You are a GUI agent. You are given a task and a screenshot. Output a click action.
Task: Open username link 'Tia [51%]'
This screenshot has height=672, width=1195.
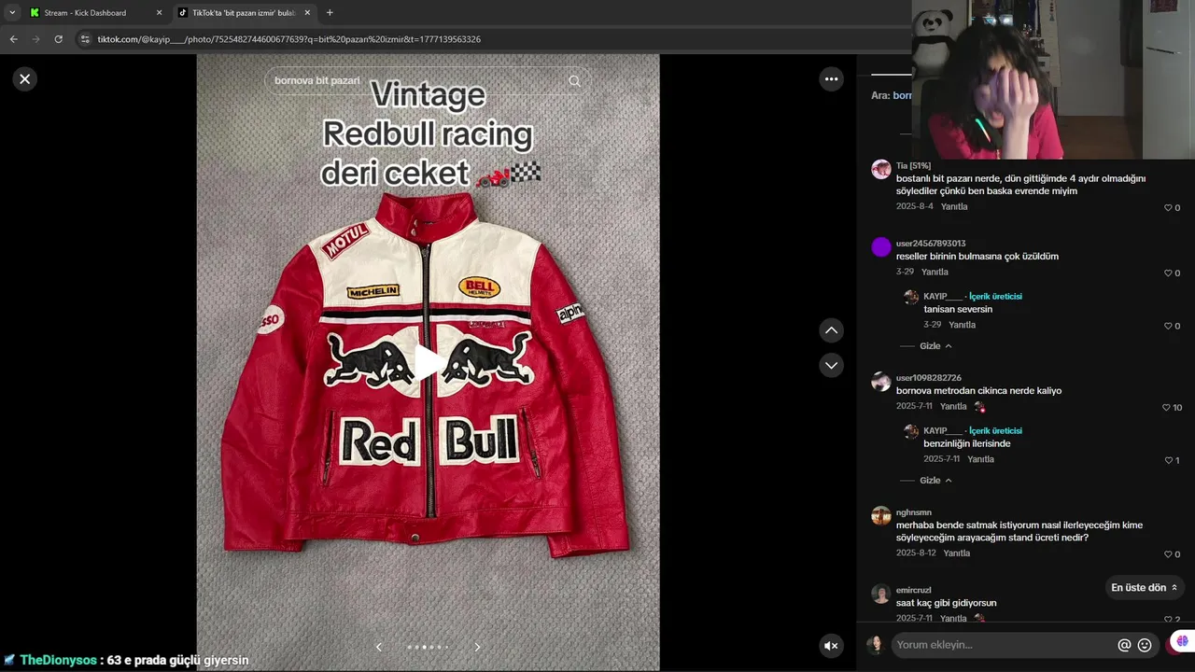coord(913,165)
